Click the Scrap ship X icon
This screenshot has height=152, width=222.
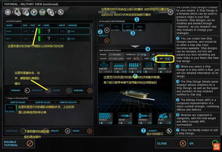coord(90,131)
